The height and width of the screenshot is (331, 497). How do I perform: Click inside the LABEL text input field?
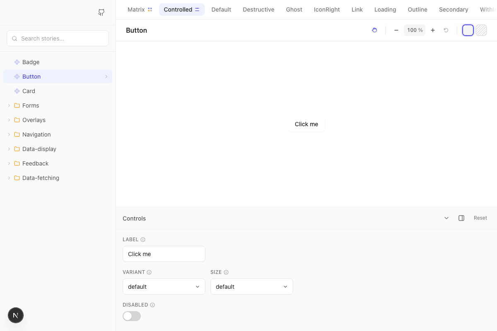[164, 254]
